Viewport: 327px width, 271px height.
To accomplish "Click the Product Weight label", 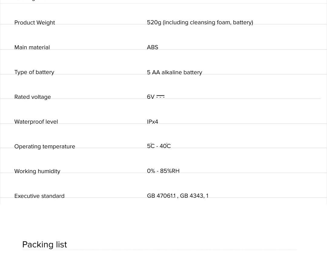I will pos(35,23).
